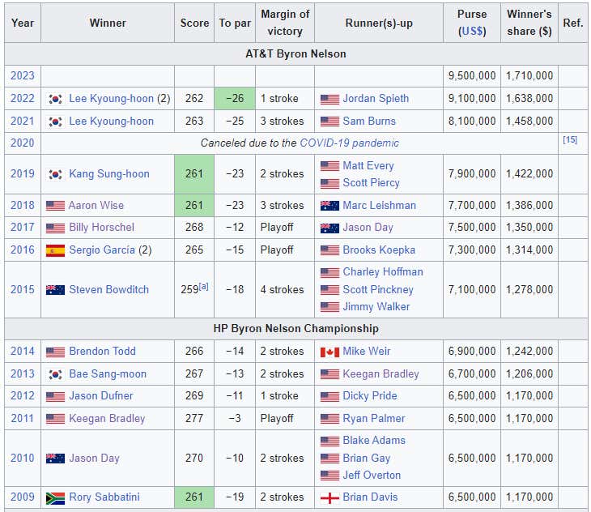The width and height of the screenshot is (591, 512).
Task: Open runner-up Charley Hoffman's page
Action: pos(383,272)
